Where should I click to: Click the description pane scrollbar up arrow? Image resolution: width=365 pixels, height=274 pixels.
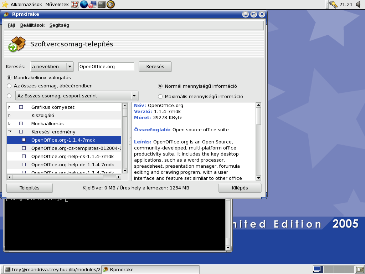coord(258,105)
